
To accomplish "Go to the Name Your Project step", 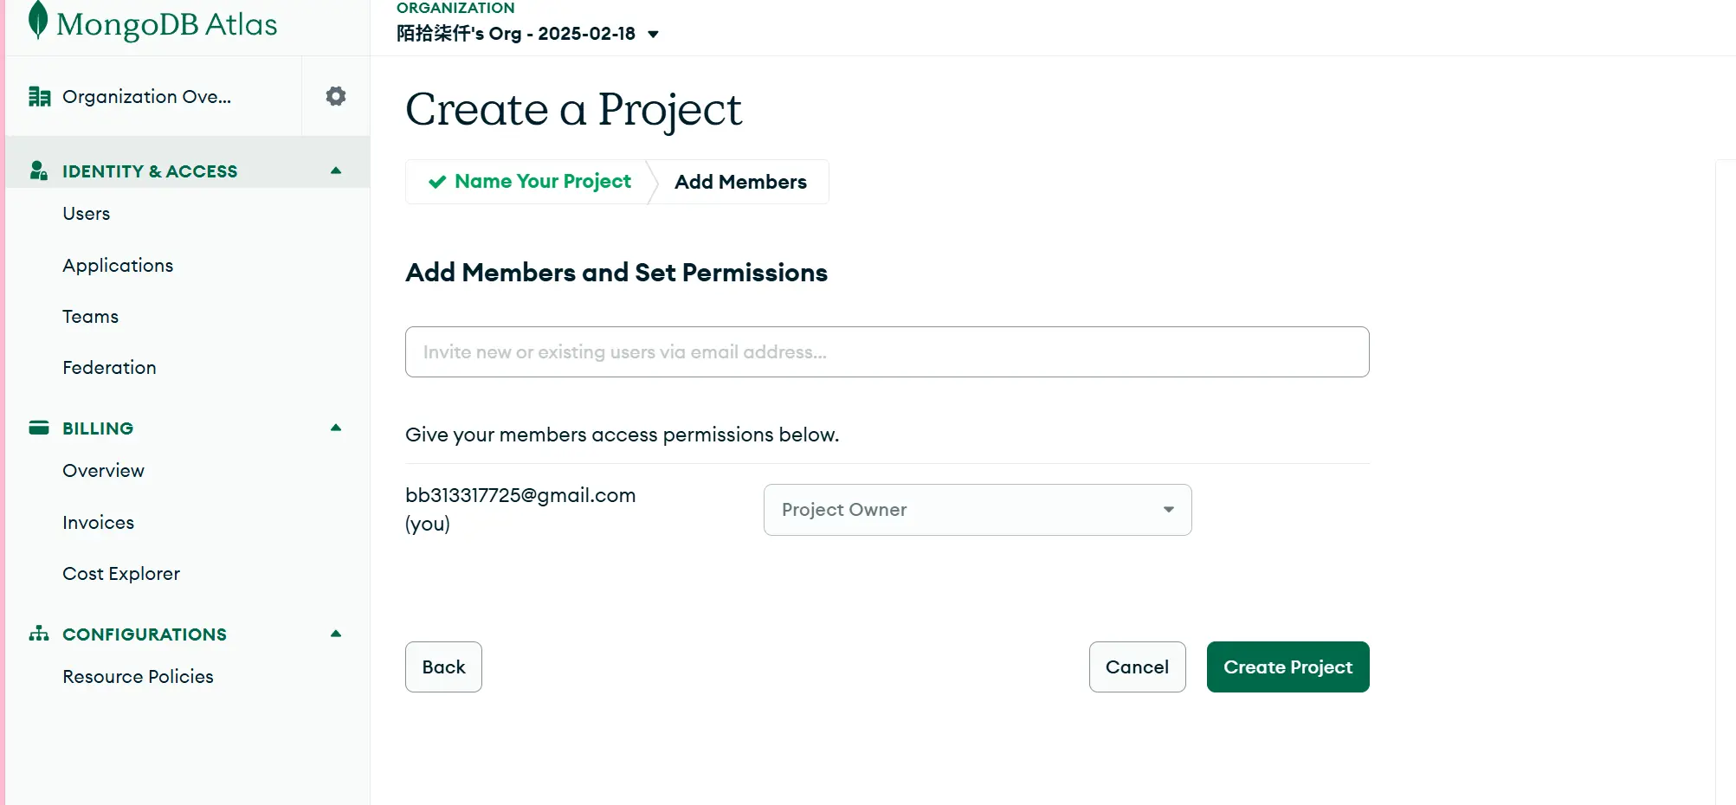I will [x=542, y=182].
